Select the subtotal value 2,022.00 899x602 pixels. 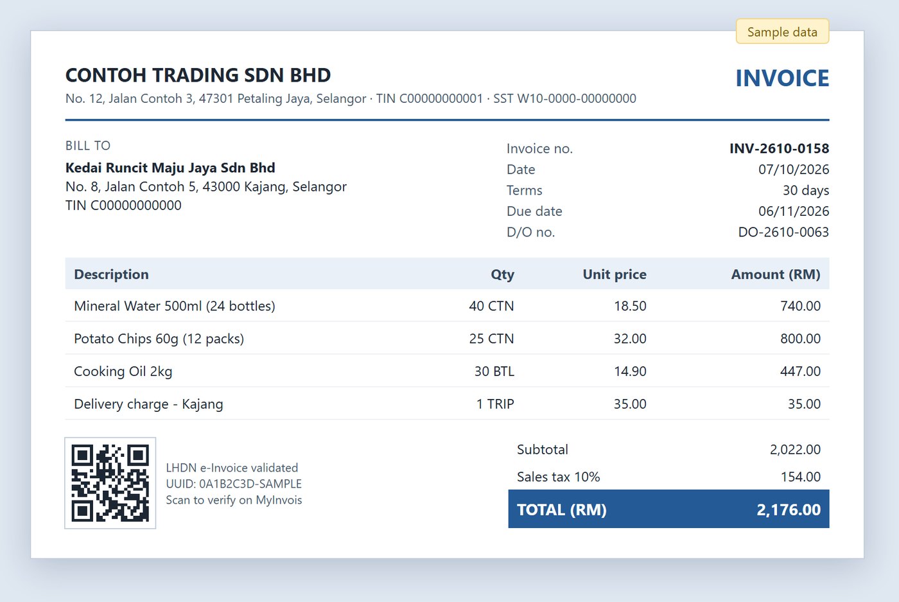(x=795, y=450)
